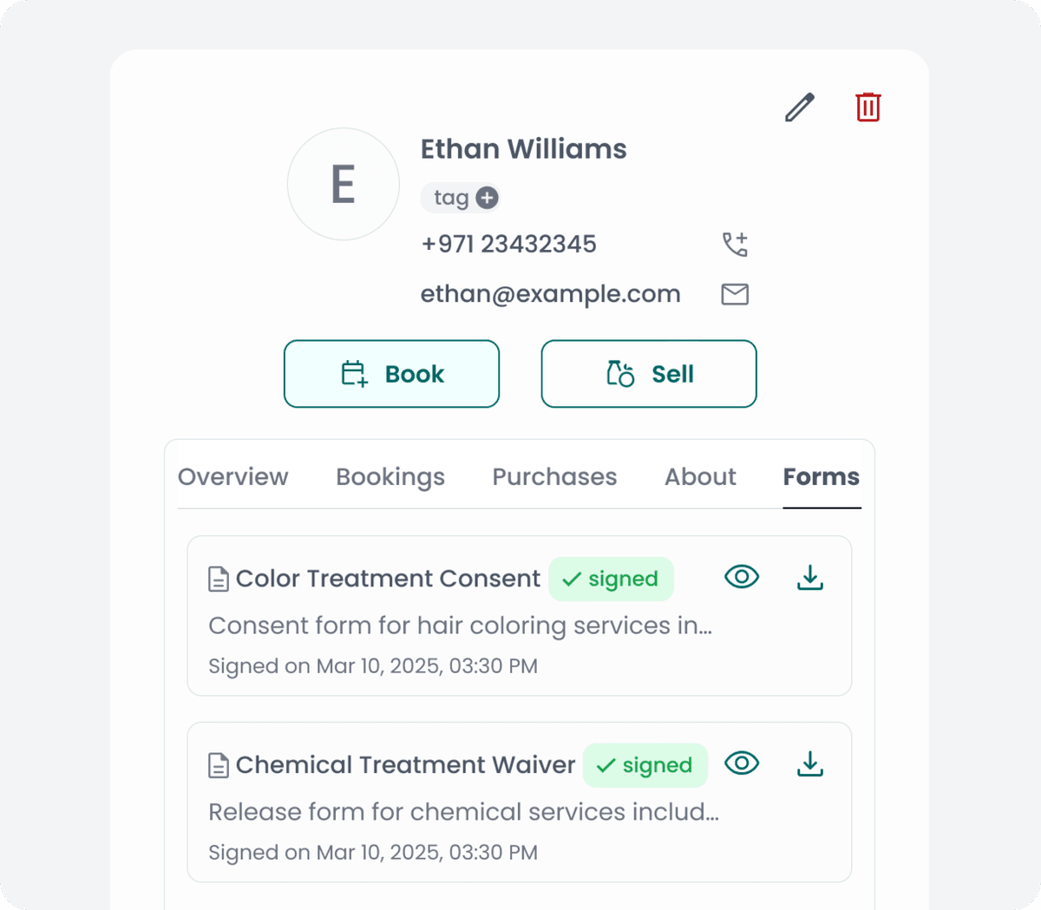The height and width of the screenshot is (910, 1041).
Task: Click the phone number +971 23432345
Action: tap(508, 244)
